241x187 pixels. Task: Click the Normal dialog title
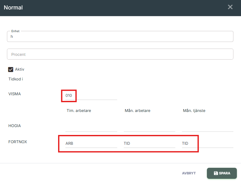click(13, 8)
